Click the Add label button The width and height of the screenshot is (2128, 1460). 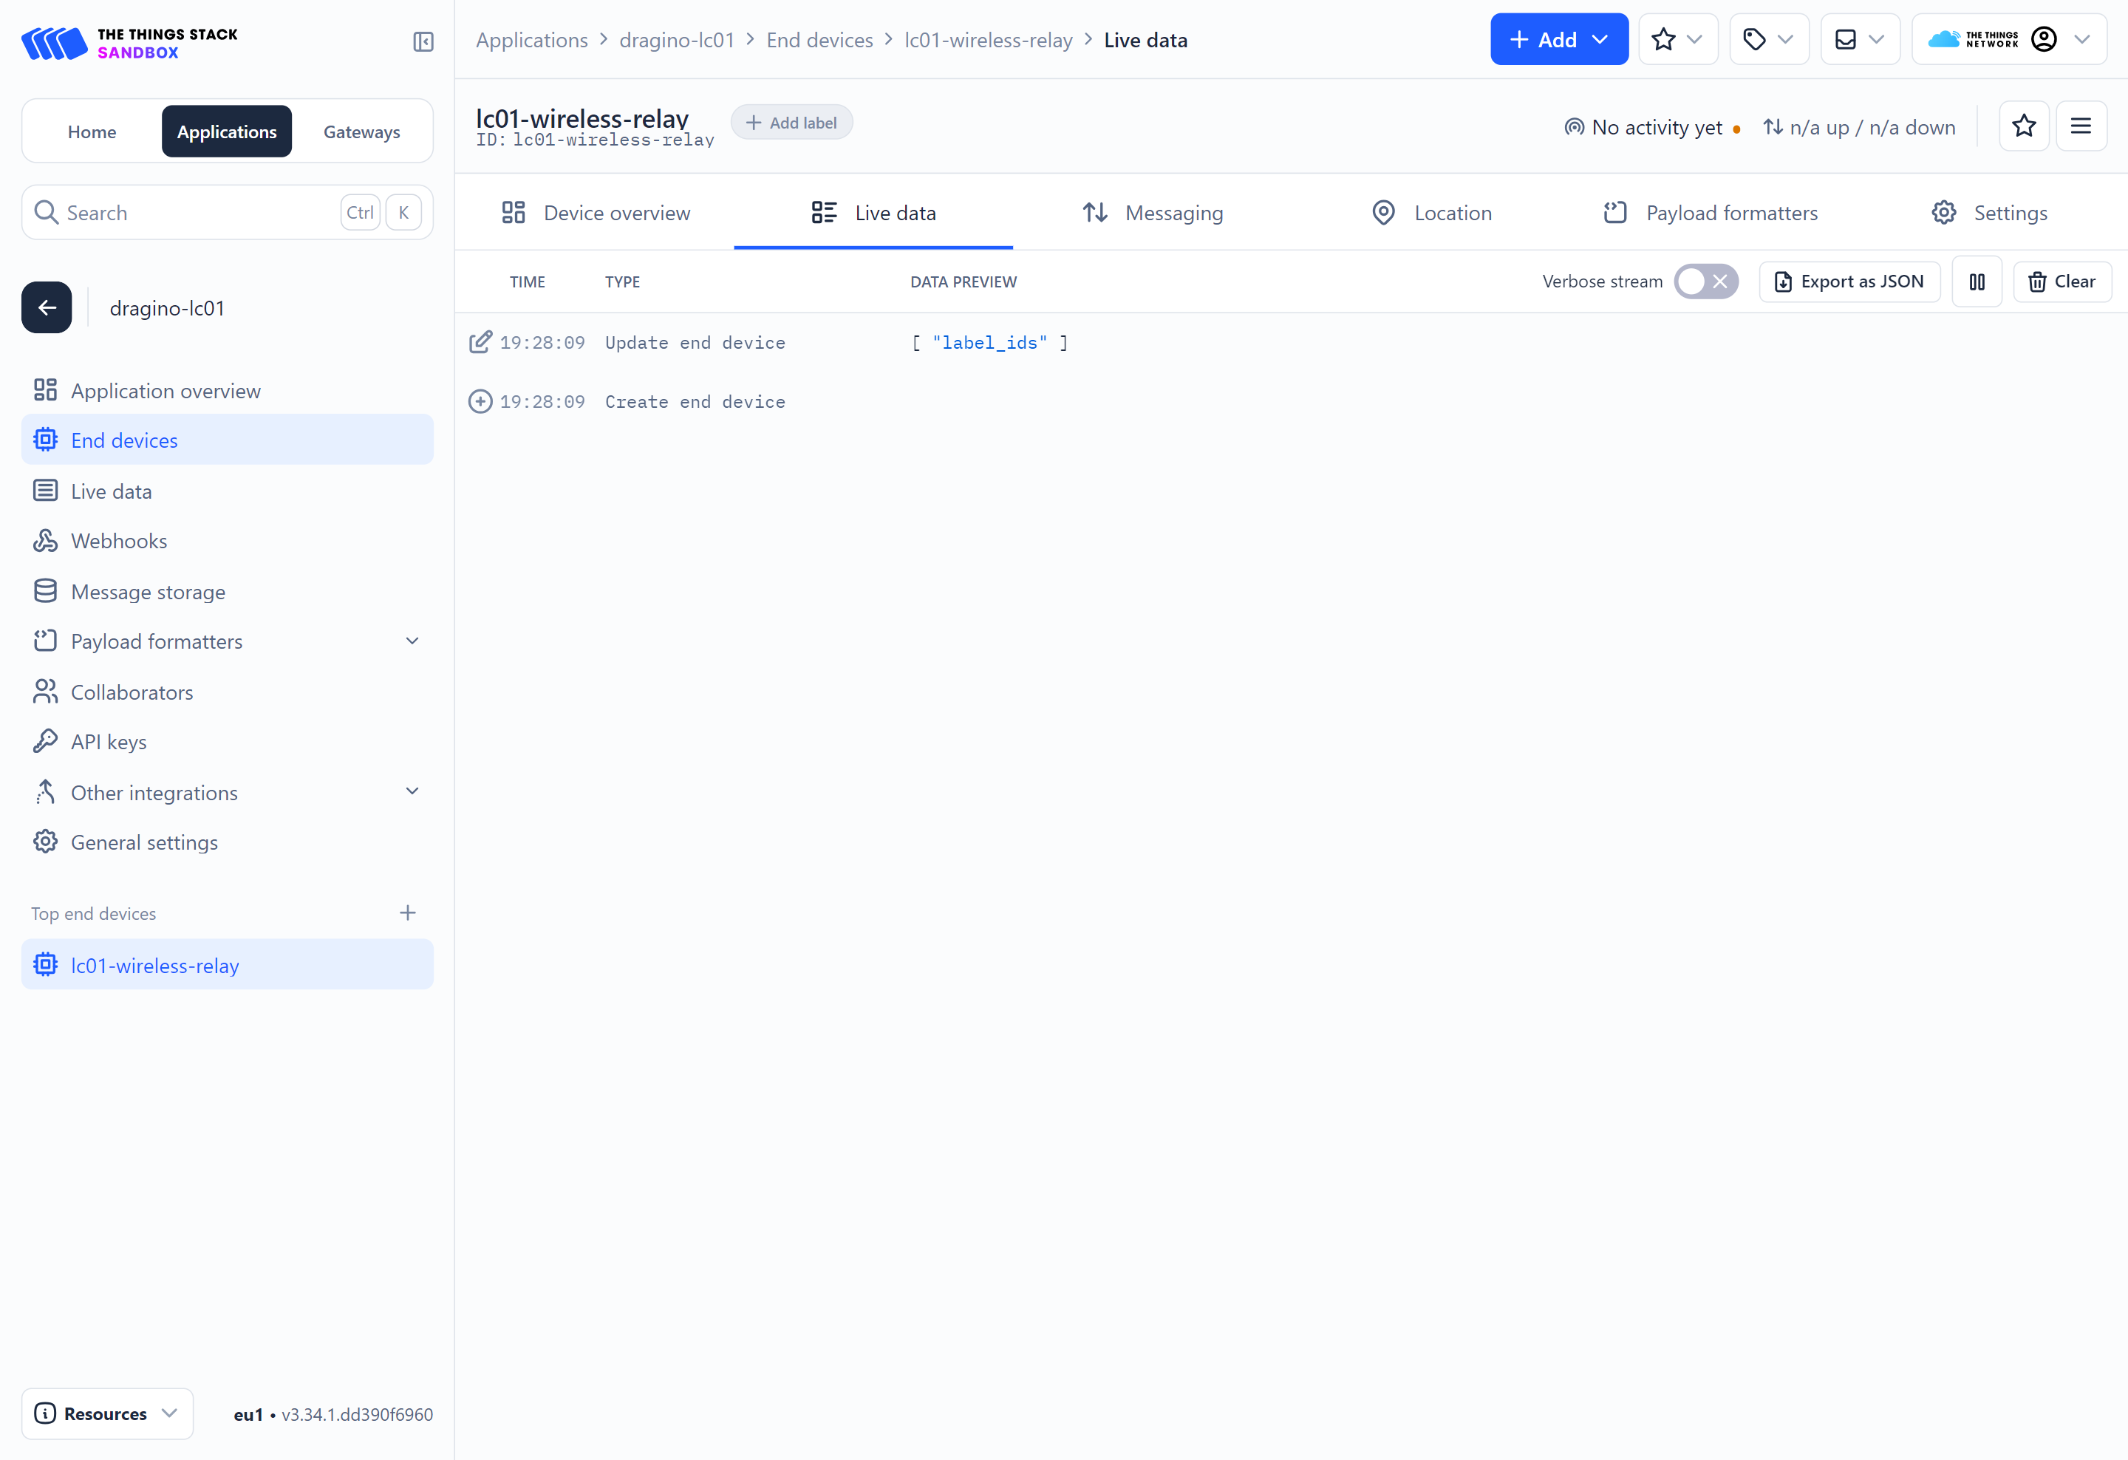[791, 123]
